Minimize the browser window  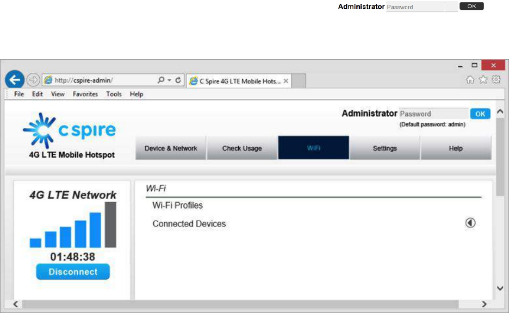(x=460, y=66)
